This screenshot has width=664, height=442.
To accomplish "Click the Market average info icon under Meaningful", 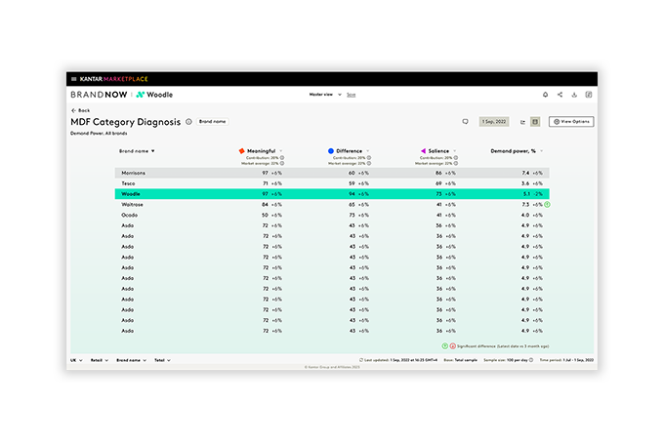I will point(282,163).
